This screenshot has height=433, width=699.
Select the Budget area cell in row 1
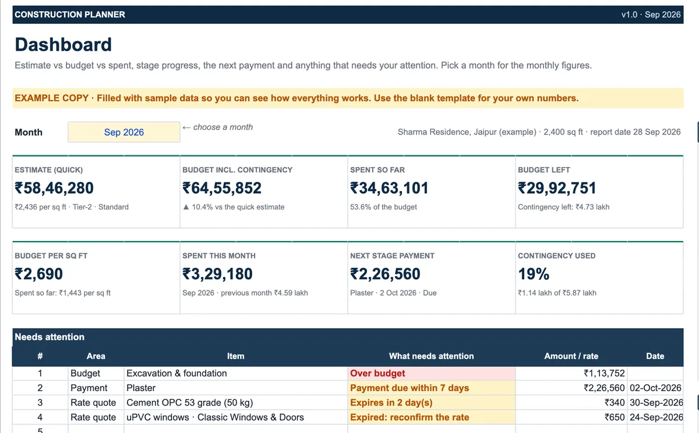pos(96,374)
